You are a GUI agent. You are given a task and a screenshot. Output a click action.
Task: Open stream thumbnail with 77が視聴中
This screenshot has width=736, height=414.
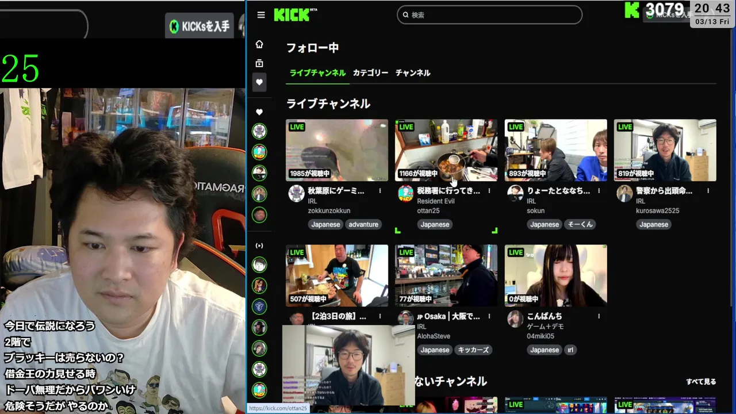446,275
